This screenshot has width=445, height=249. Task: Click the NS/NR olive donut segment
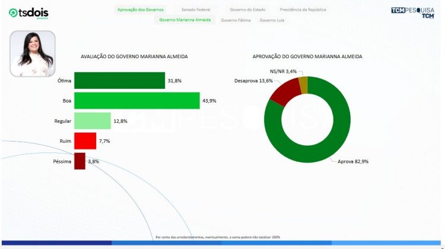[303, 84]
